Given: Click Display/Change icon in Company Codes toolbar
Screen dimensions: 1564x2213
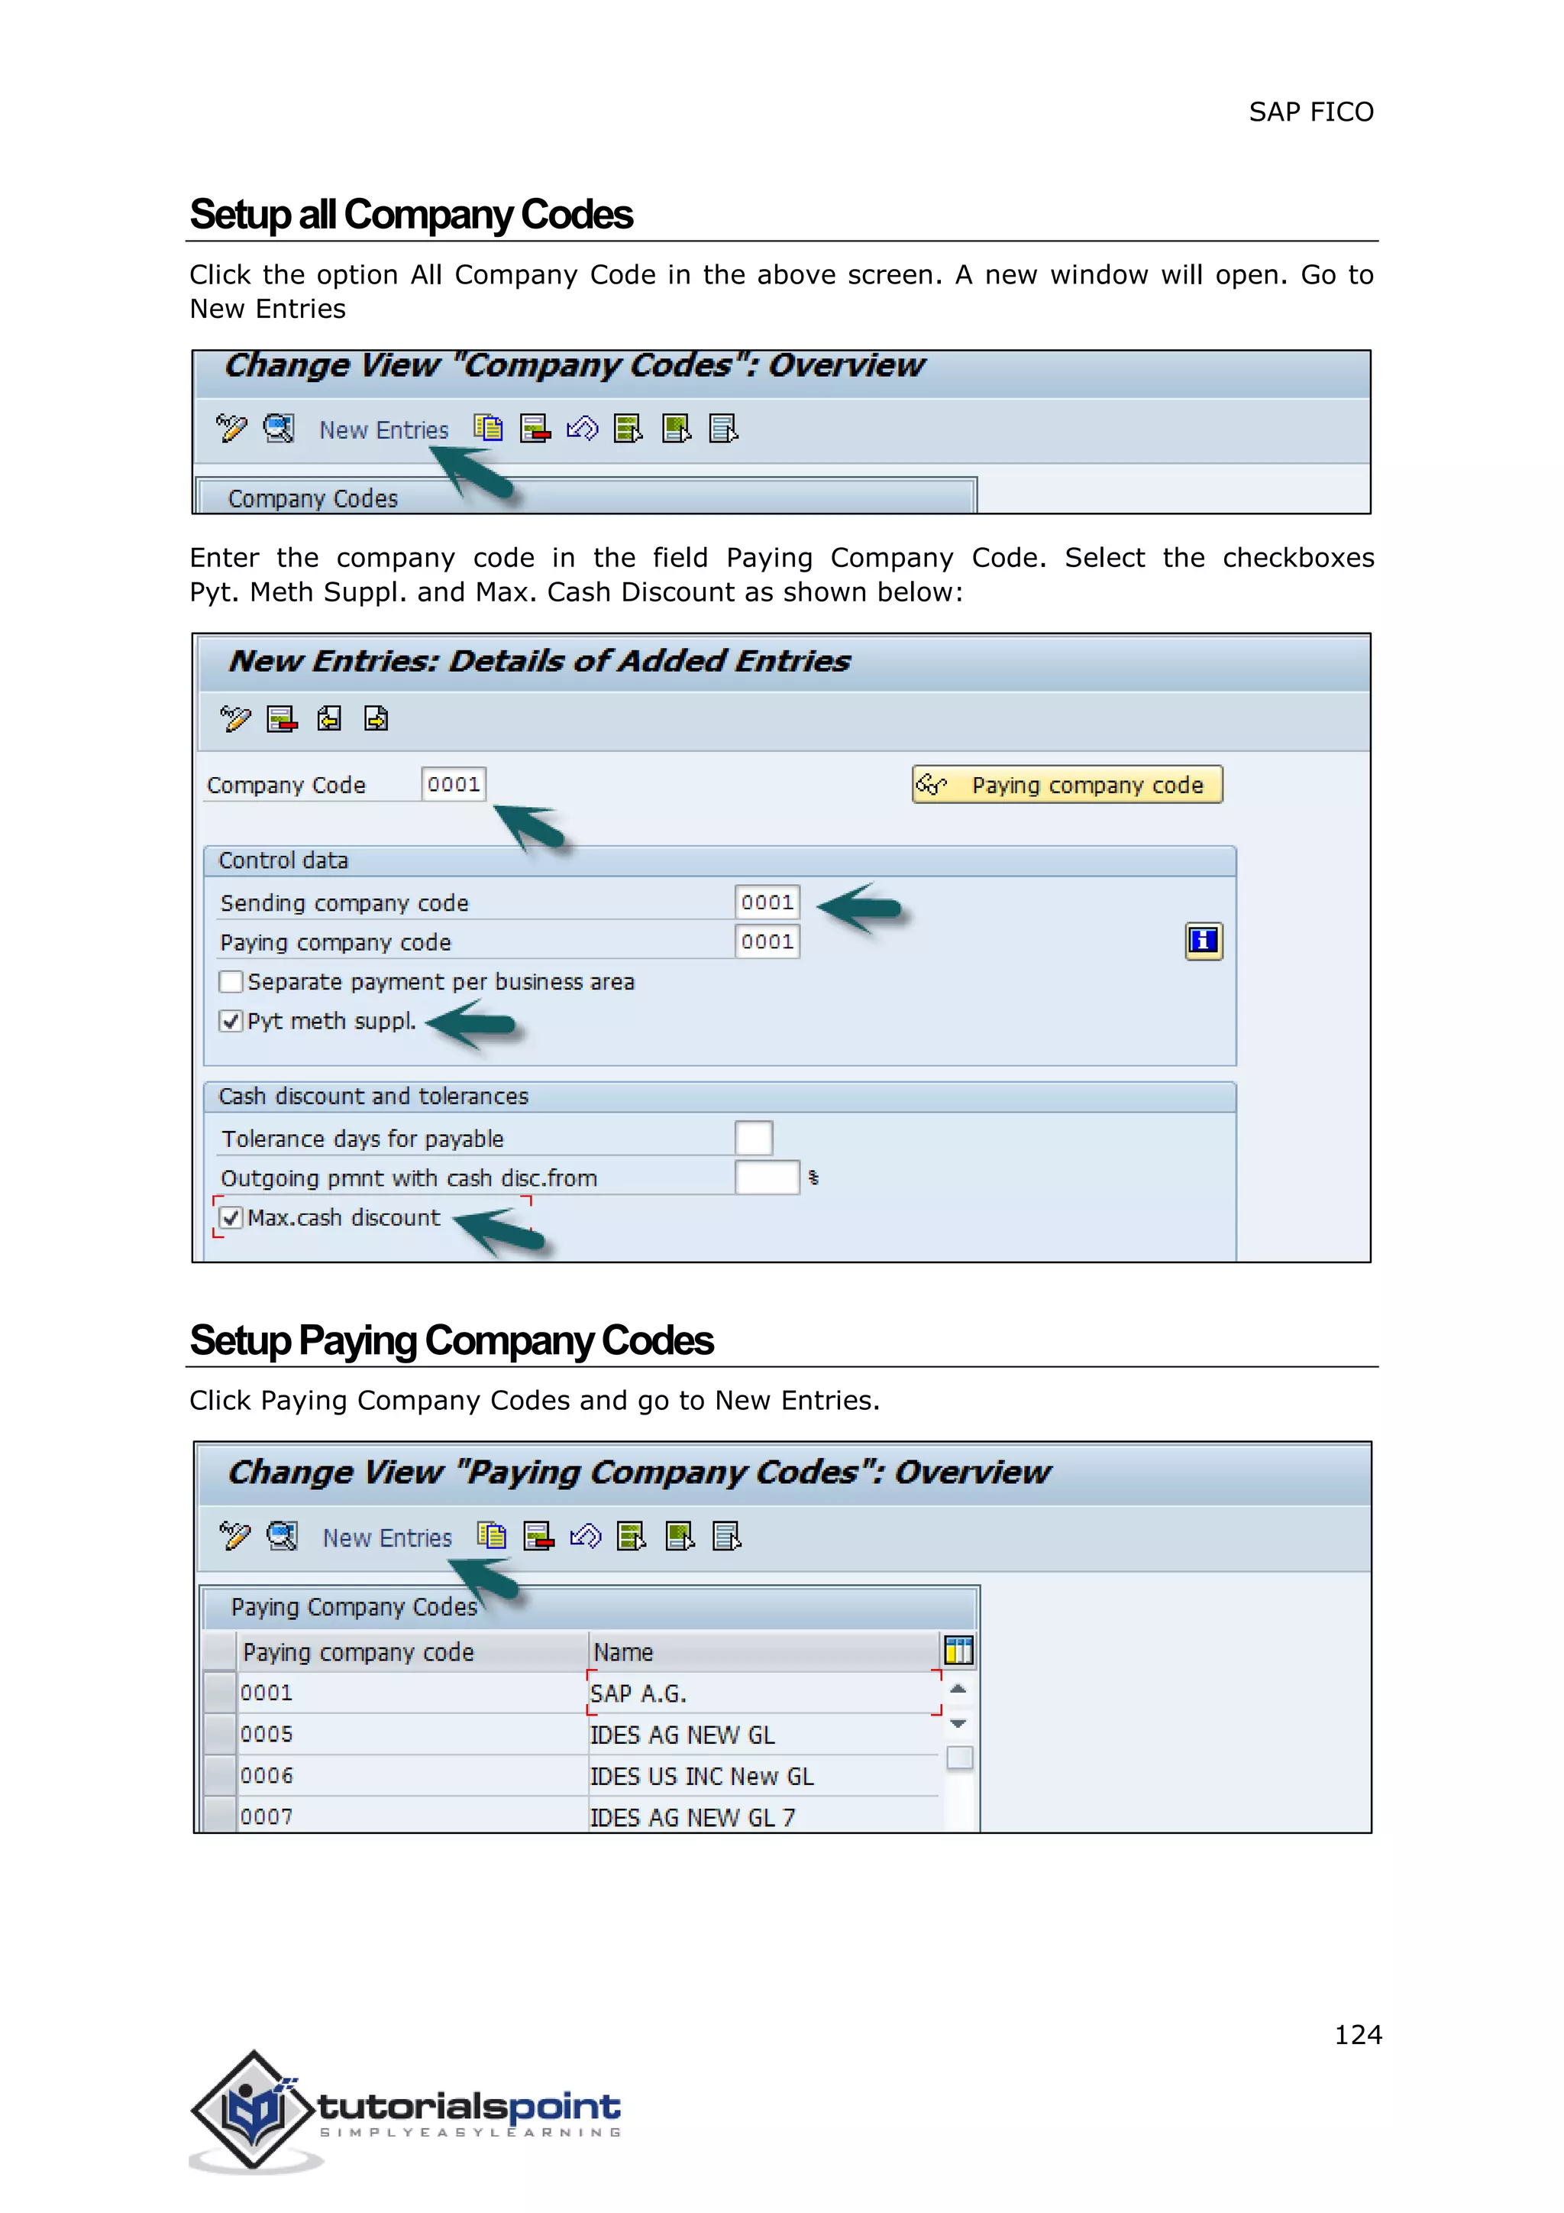Looking at the screenshot, I should click(x=231, y=428).
